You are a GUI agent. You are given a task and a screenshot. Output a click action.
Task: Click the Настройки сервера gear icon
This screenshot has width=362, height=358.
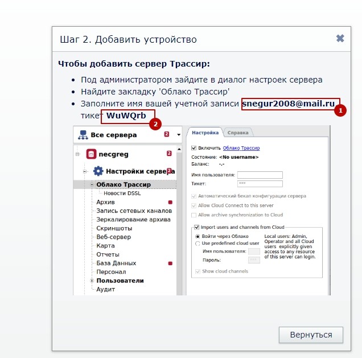pyautogui.click(x=98, y=171)
